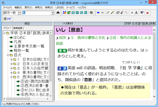
Task: Click the article pane scroll-down arrow
Action: coord(154,96)
